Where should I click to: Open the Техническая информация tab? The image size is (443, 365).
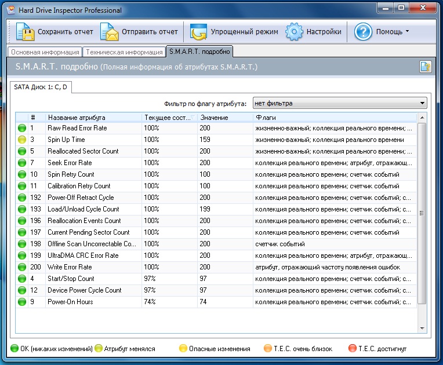coord(123,52)
